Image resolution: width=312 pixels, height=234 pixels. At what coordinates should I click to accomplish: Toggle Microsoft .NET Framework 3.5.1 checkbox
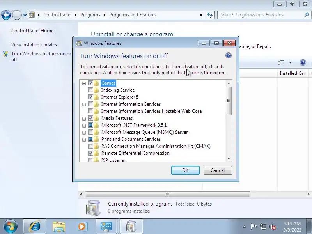[x=90, y=125]
